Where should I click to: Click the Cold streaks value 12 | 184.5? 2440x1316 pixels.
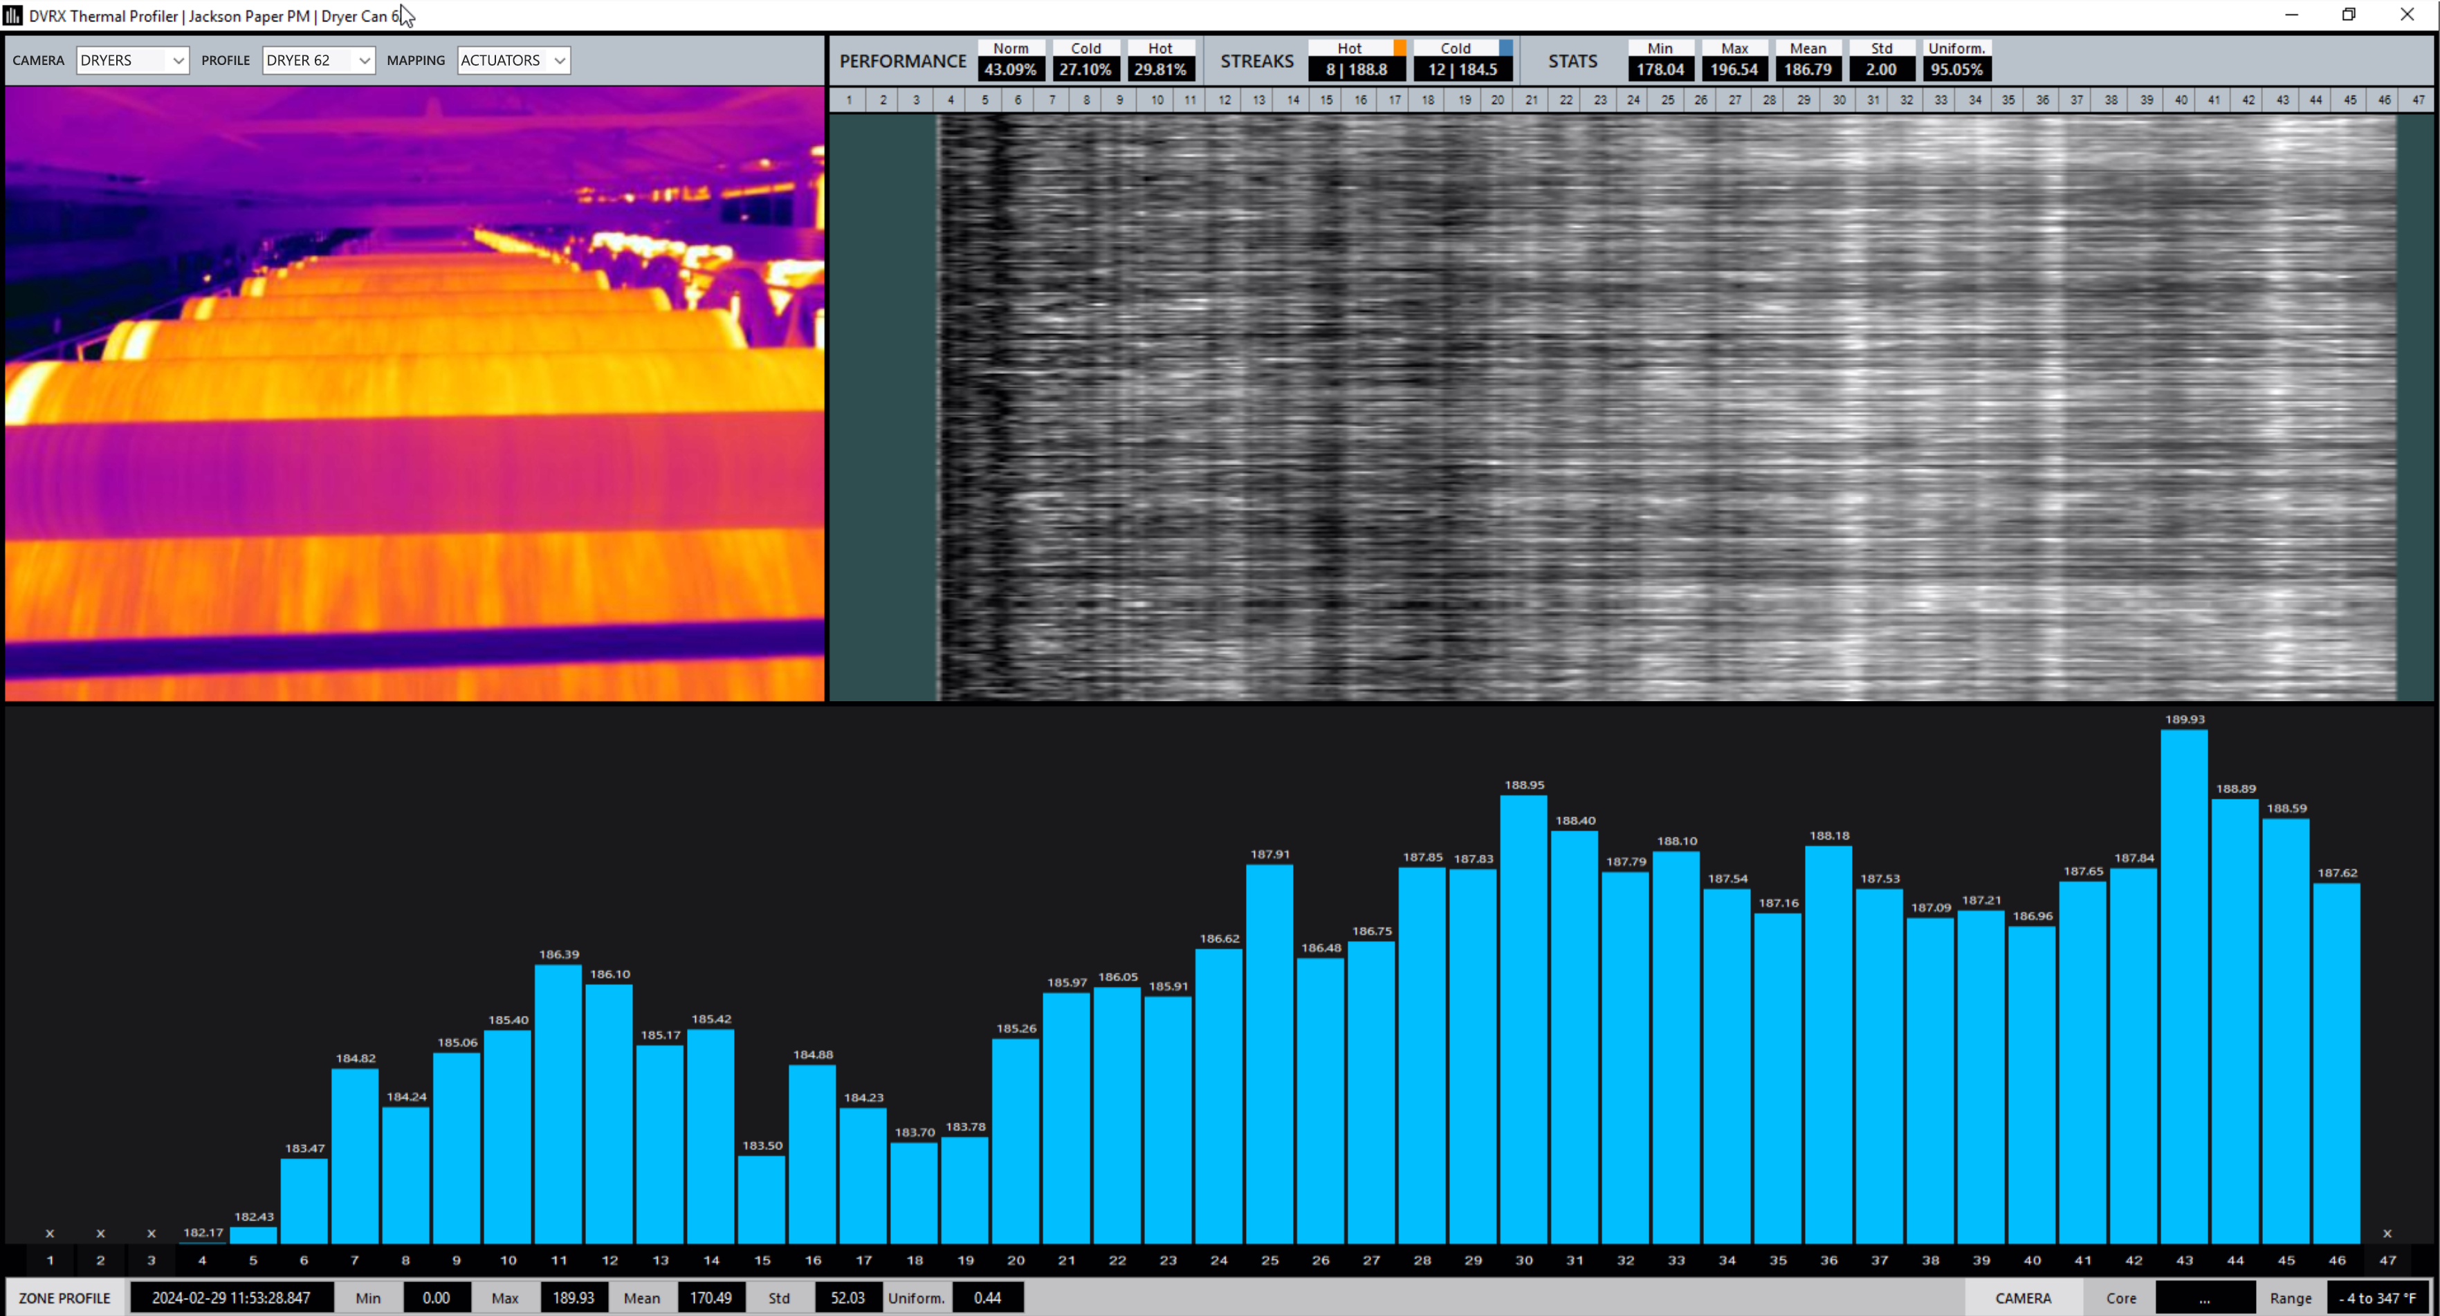coord(1462,69)
